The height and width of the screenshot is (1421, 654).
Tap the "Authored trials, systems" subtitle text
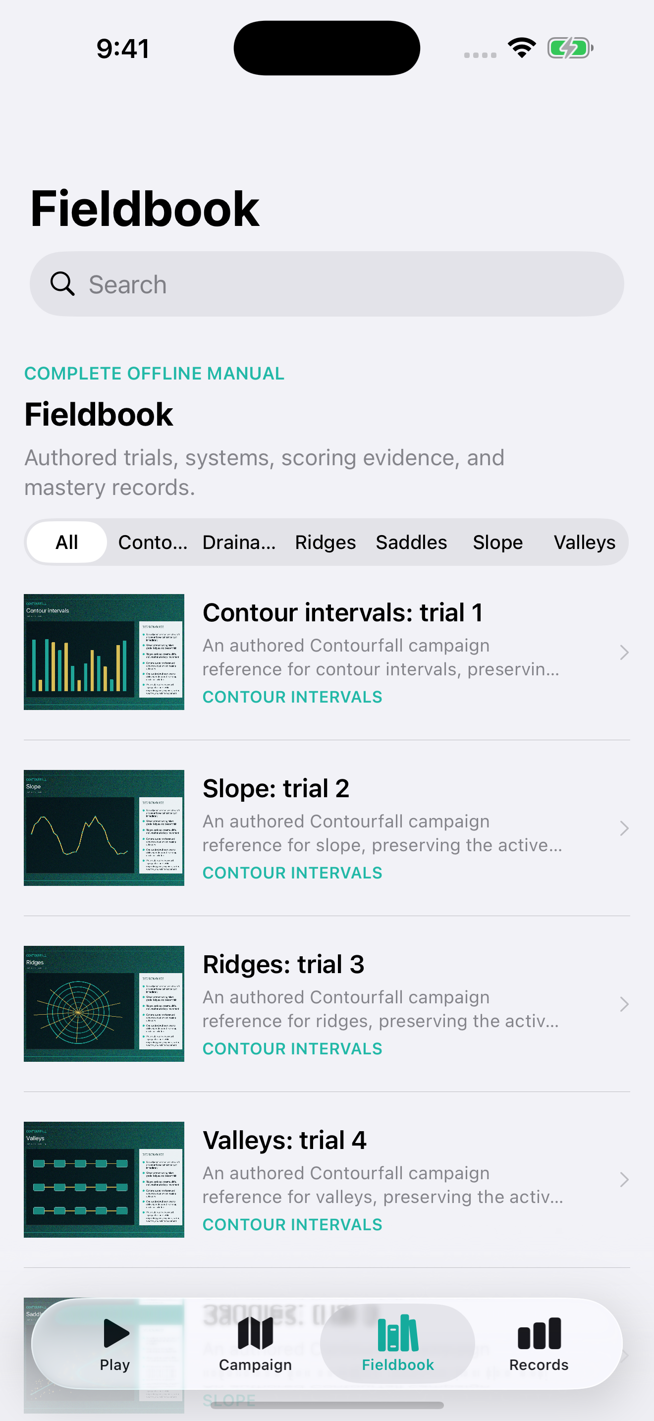(x=264, y=472)
